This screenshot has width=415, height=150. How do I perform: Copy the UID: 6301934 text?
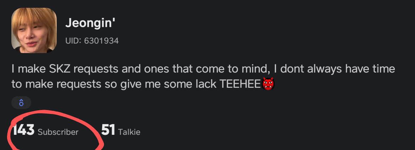[x=92, y=41]
